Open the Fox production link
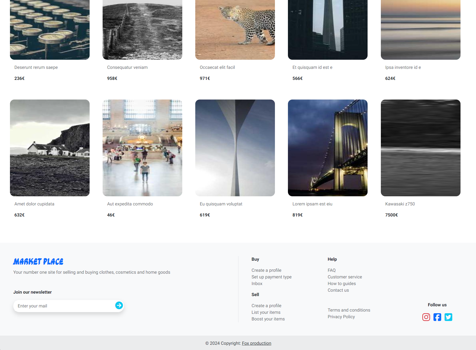Viewport: 476px width, 350px height. [256, 343]
